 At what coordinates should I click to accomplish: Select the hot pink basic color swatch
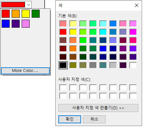(133, 40)
